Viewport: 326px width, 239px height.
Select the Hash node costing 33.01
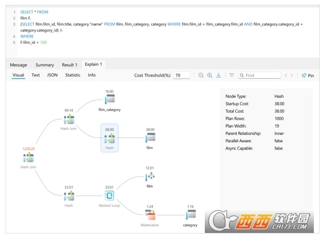point(69,196)
